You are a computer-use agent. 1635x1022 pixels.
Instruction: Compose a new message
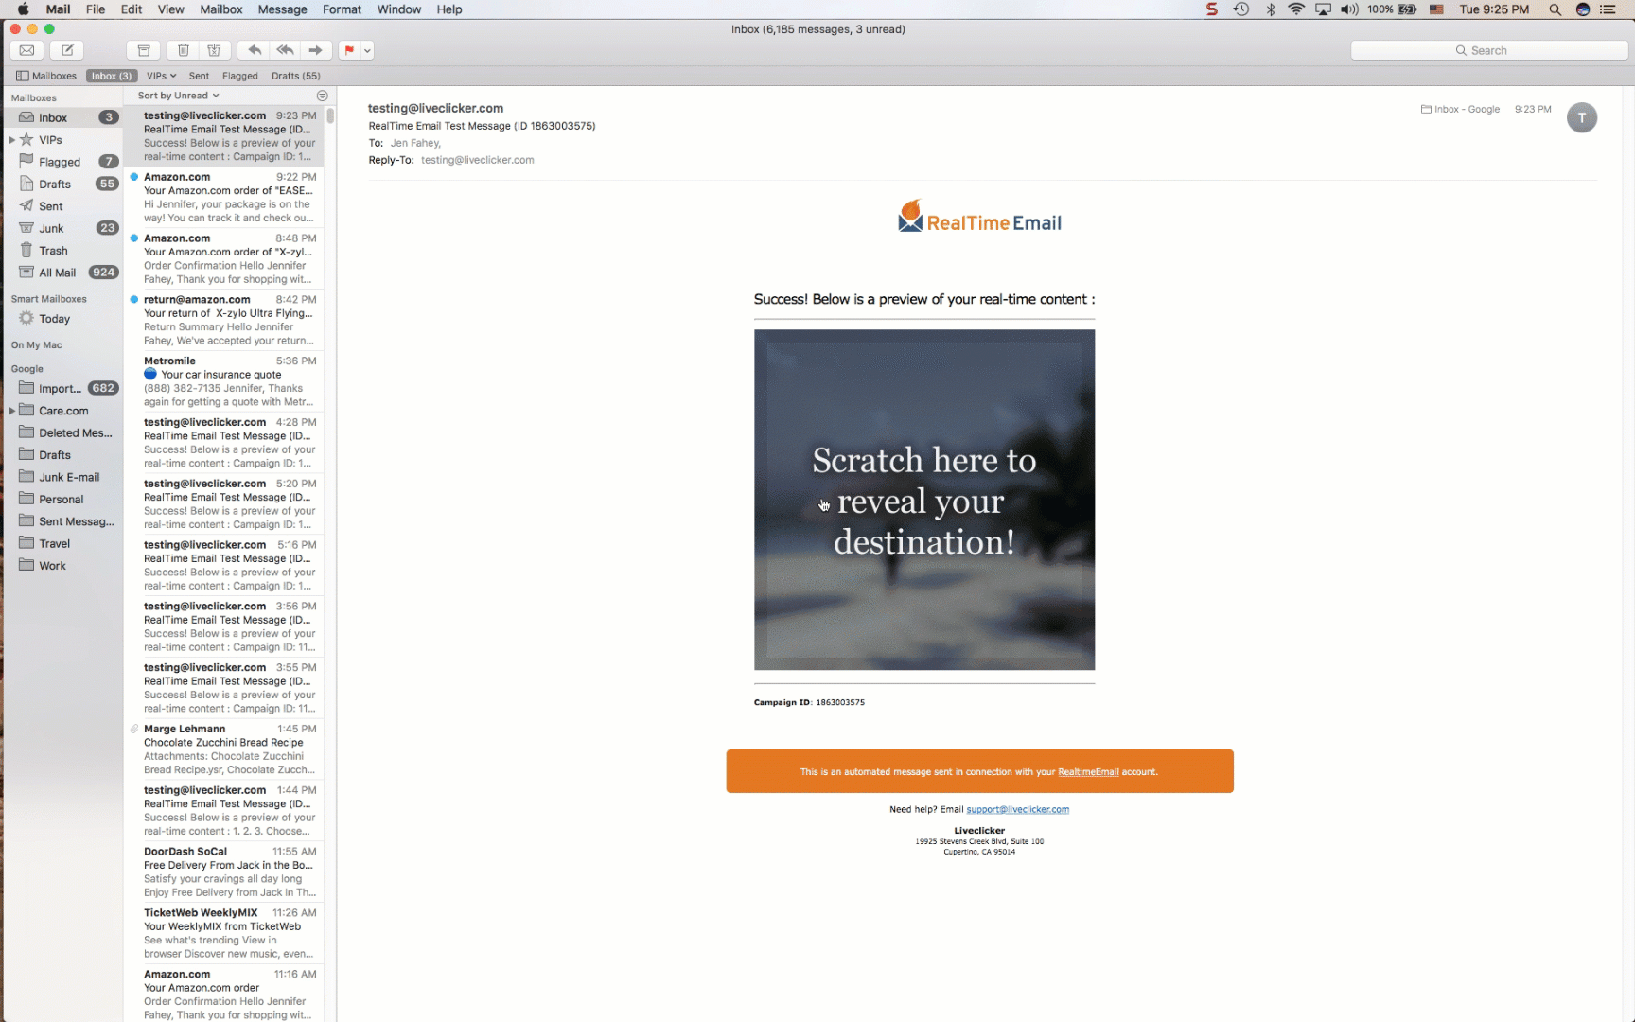coord(67,50)
